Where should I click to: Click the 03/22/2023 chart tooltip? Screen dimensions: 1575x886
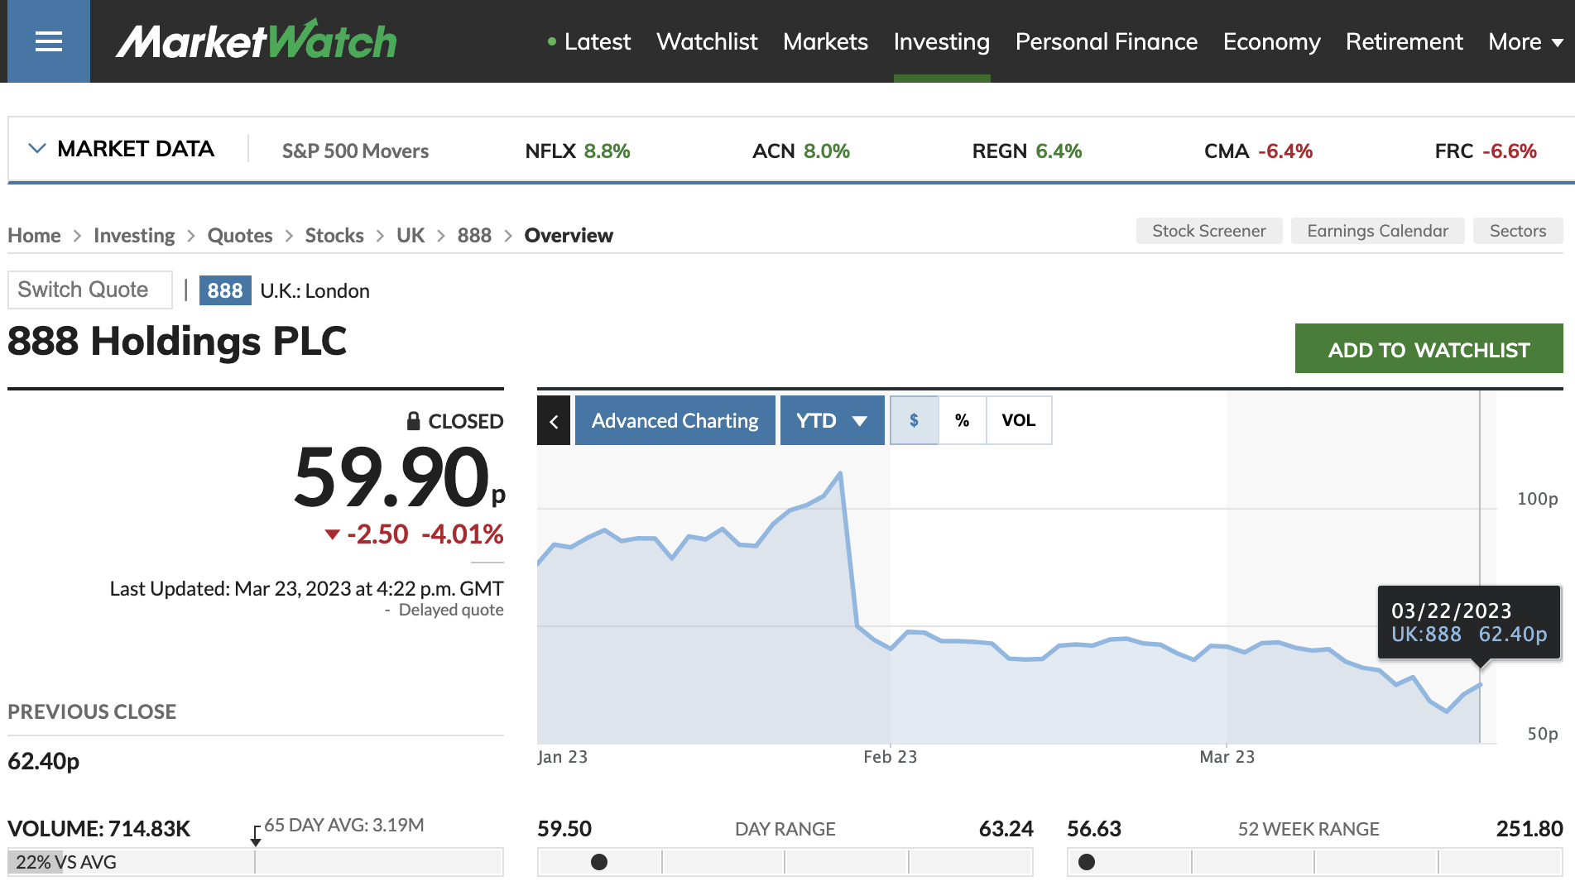pos(1469,622)
